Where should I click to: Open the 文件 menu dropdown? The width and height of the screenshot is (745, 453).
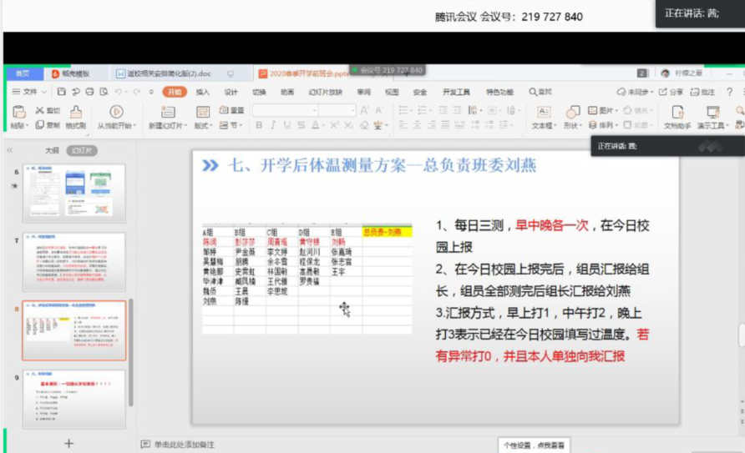point(29,92)
